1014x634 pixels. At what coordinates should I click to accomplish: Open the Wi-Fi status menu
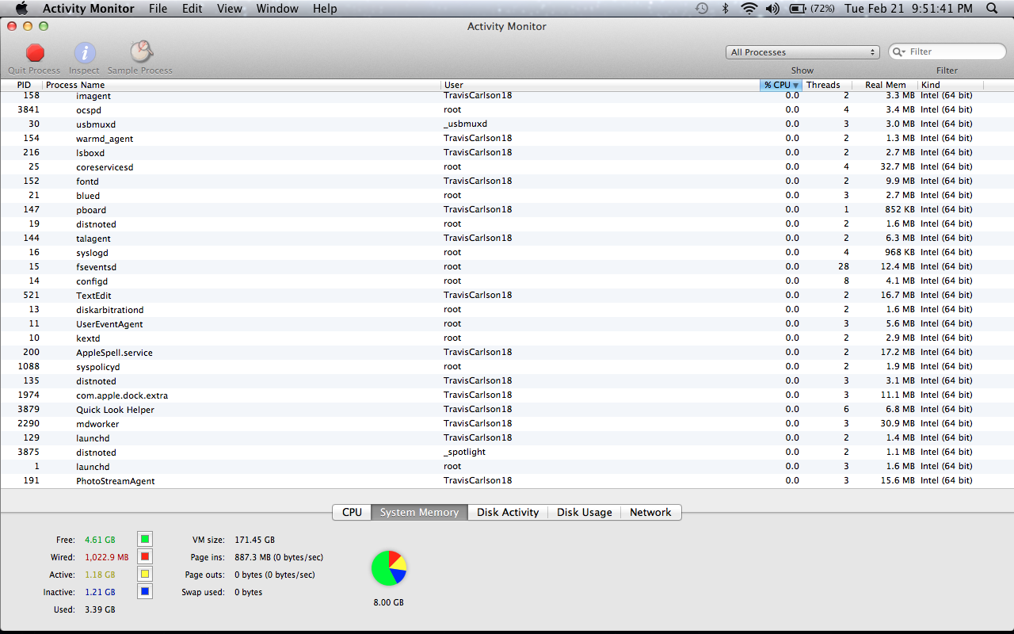(x=749, y=9)
